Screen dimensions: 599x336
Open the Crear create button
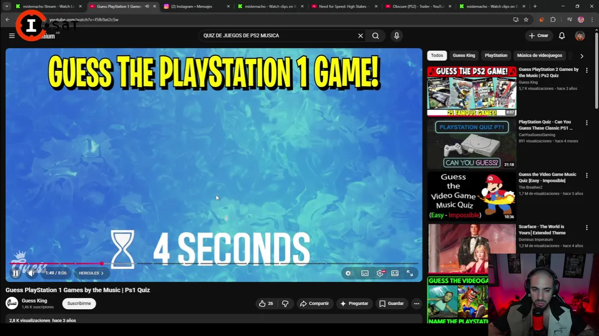point(539,36)
